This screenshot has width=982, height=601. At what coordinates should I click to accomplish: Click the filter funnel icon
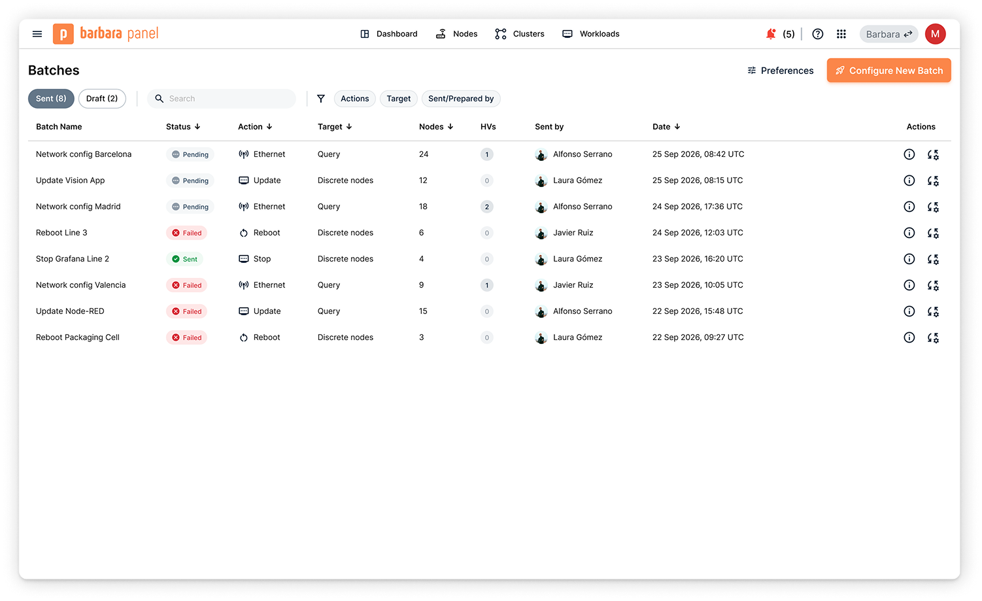(x=321, y=99)
